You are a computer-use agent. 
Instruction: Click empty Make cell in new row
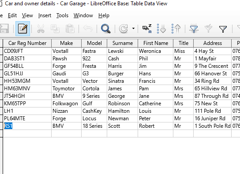point(67,133)
